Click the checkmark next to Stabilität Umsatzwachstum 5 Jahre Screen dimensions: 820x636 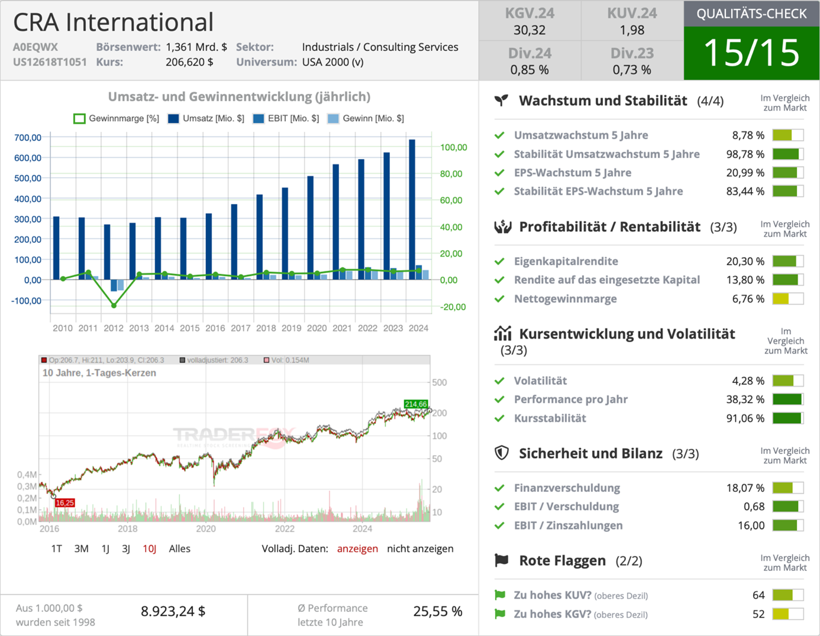tap(500, 154)
